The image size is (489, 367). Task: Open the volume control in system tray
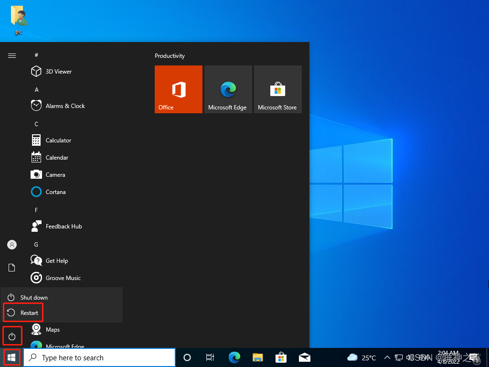410,357
